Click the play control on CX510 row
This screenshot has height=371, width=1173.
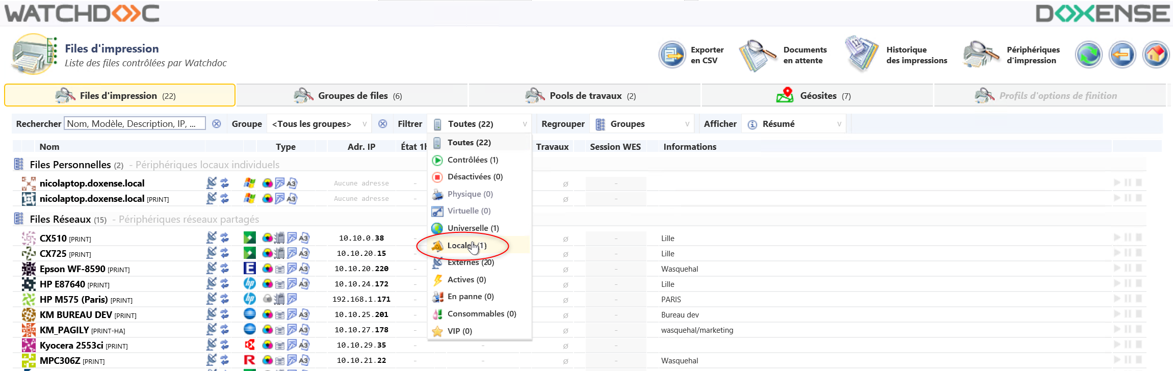1117,237
